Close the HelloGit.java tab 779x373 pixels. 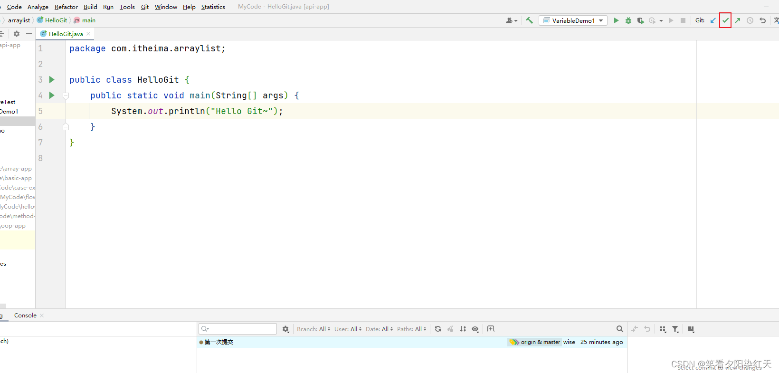coord(88,34)
